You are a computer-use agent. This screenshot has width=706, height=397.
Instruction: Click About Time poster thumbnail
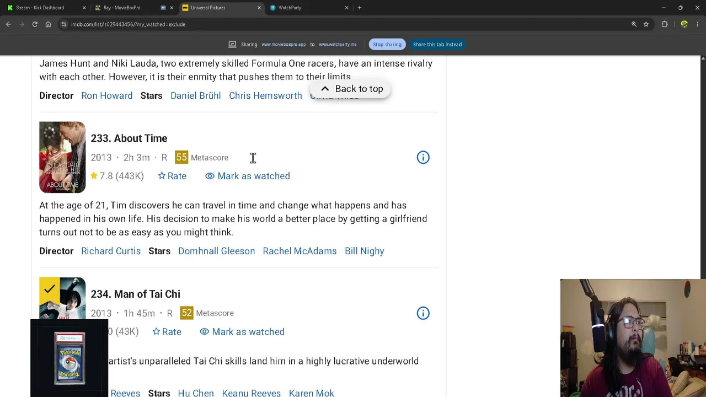(x=62, y=157)
